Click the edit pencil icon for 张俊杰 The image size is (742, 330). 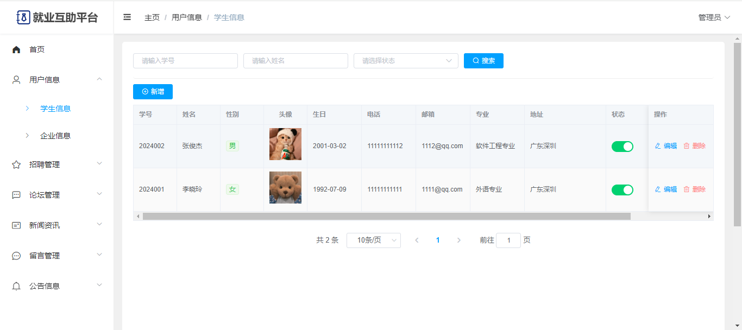point(658,146)
